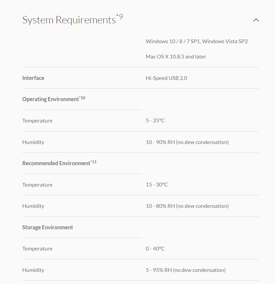
Task: Click the System Requirements heading
Action: click(69, 20)
